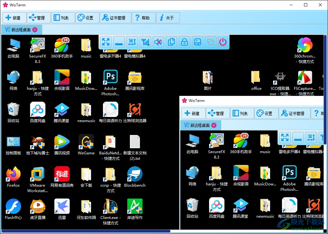Viewport: 328px width, 234px height.
Task: Select the 虎牙直播 icon
Action: tap(38, 209)
